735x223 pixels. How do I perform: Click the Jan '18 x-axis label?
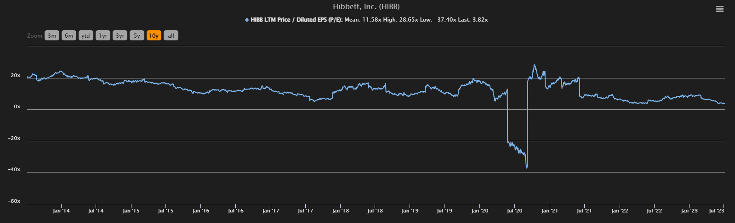tap(340, 211)
